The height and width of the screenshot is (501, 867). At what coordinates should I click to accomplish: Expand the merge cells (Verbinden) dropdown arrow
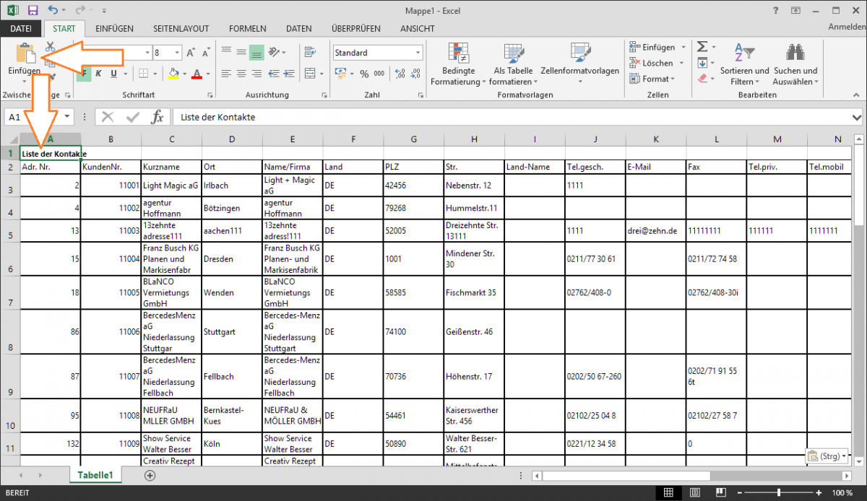coord(321,73)
